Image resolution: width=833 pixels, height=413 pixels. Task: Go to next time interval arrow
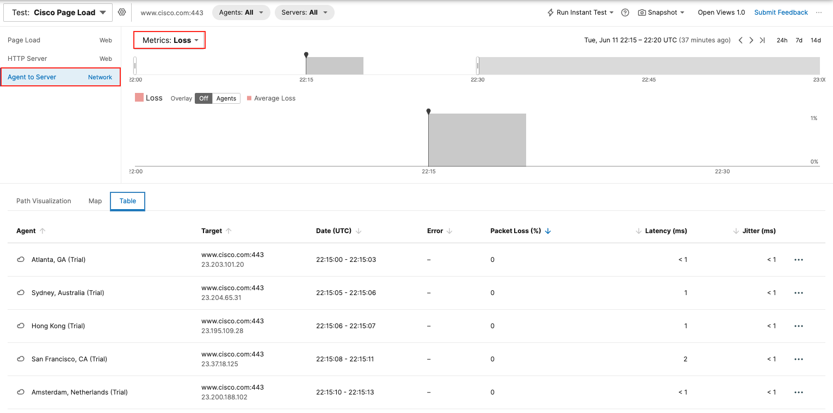point(751,40)
